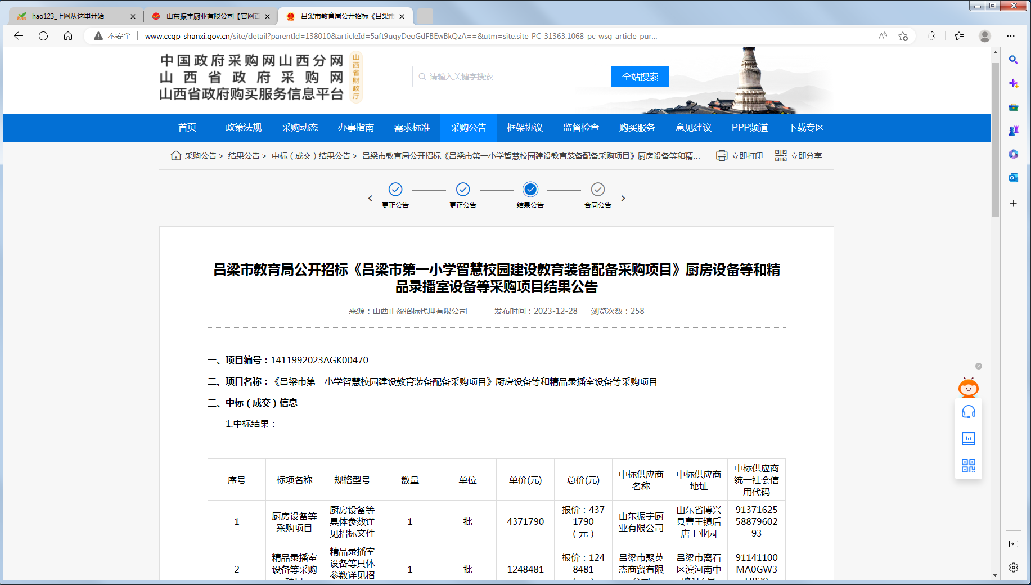Open sidebar games chess icon
This screenshot has width=1031, height=585.
1014,130
